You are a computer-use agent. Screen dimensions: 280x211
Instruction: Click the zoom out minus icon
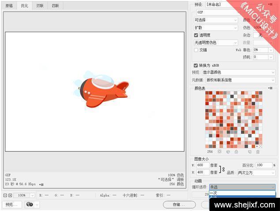pyautogui.click(x=5, y=195)
